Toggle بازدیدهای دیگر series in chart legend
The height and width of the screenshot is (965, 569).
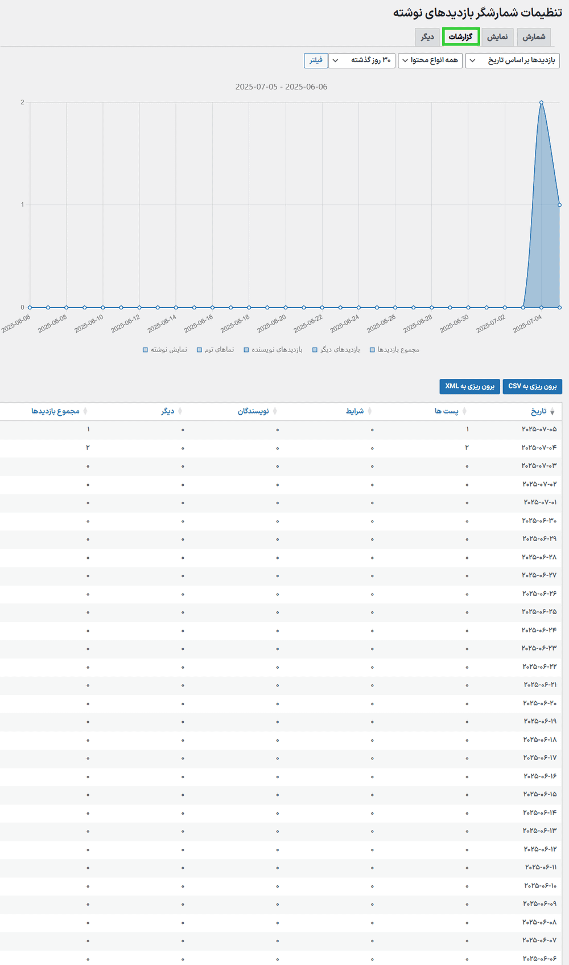[336, 350]
